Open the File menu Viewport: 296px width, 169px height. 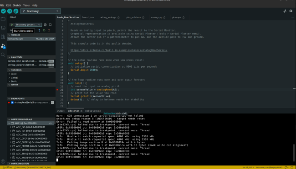point(2,5)
